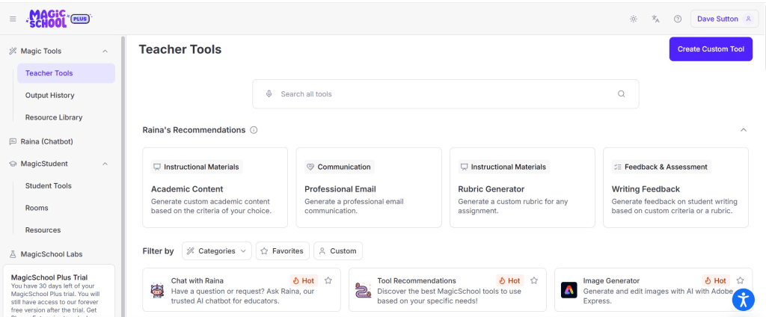
Task: Filter tools by Favorites
Action: (x=282, y=251)
